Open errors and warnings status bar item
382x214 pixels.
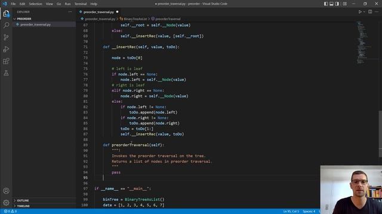click(x=10, y=212)
